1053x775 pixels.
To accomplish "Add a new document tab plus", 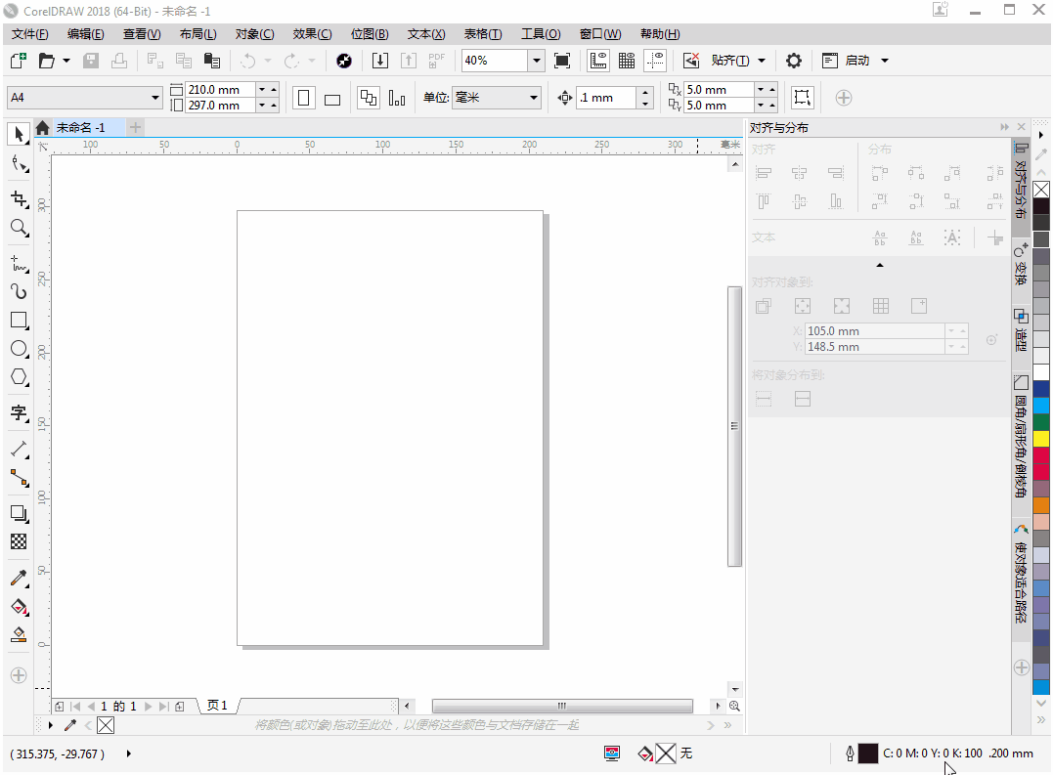I will point(135,127).
